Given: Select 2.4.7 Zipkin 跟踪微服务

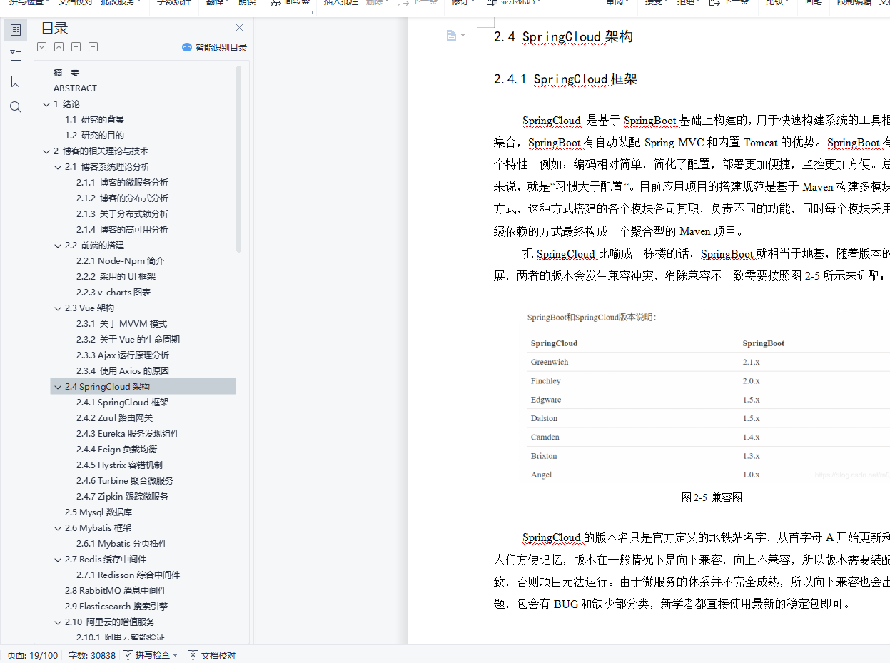Looking at the screenshot, I should click(x=122, y=497).
